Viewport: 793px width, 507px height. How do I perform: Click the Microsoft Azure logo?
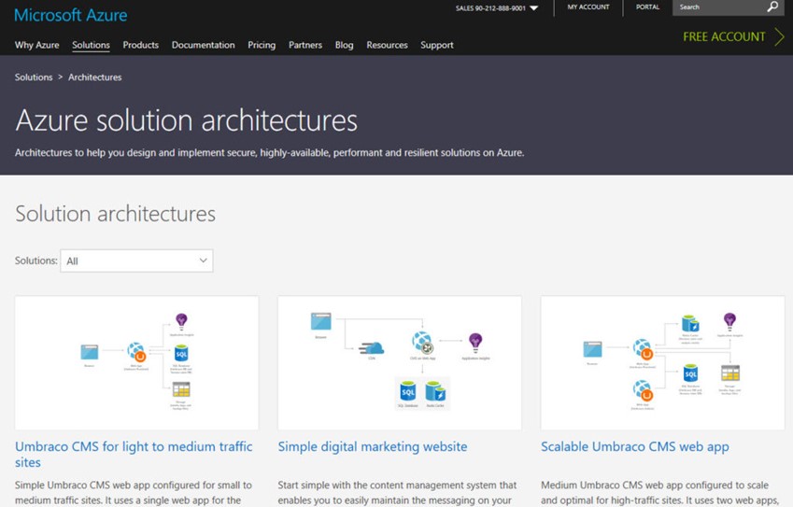click(x=71, y=15)
